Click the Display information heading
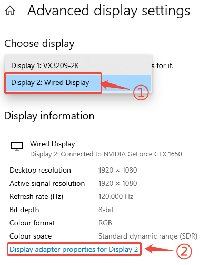Image resolution: width=209 pixels, height=265 pixels. point(49,116)
